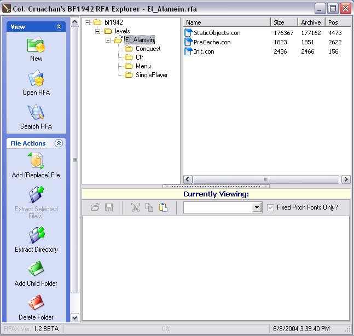
Task: Collapse the levels tree node
Action: 97,31
